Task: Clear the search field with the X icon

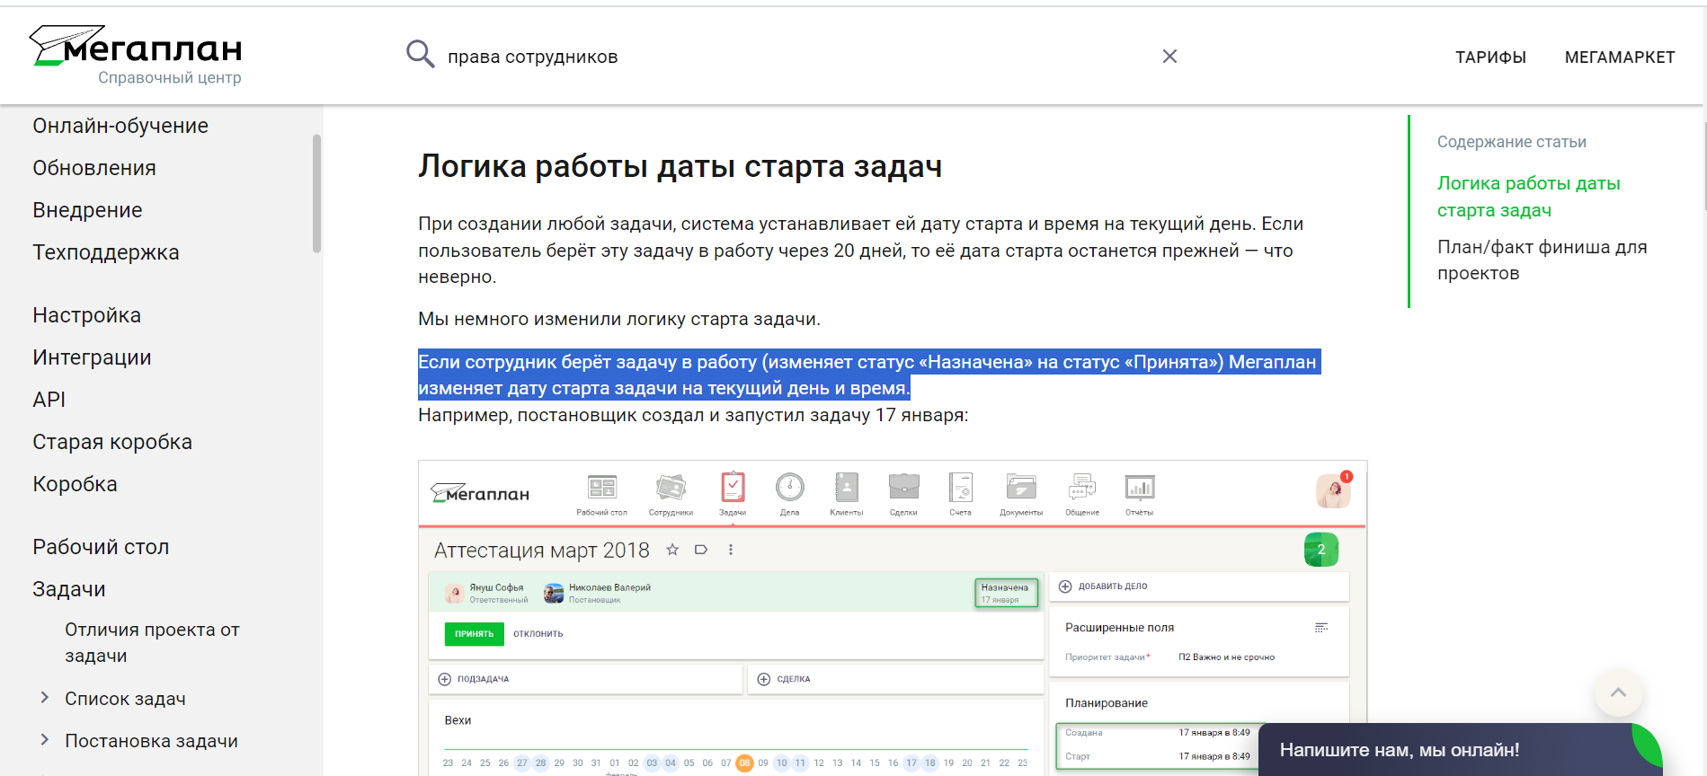Action: tap(1169, 57)
